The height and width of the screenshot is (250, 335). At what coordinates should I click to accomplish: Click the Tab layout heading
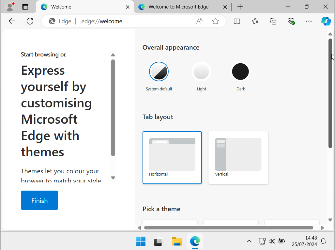158,117
